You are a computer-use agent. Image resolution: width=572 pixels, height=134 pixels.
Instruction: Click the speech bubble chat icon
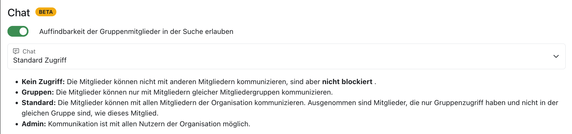pos(16,51)
